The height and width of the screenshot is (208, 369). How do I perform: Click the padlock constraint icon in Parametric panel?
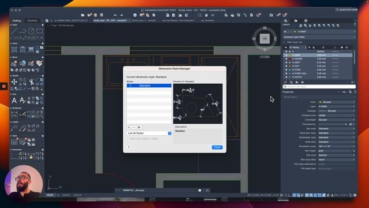(x=31, y=156)
